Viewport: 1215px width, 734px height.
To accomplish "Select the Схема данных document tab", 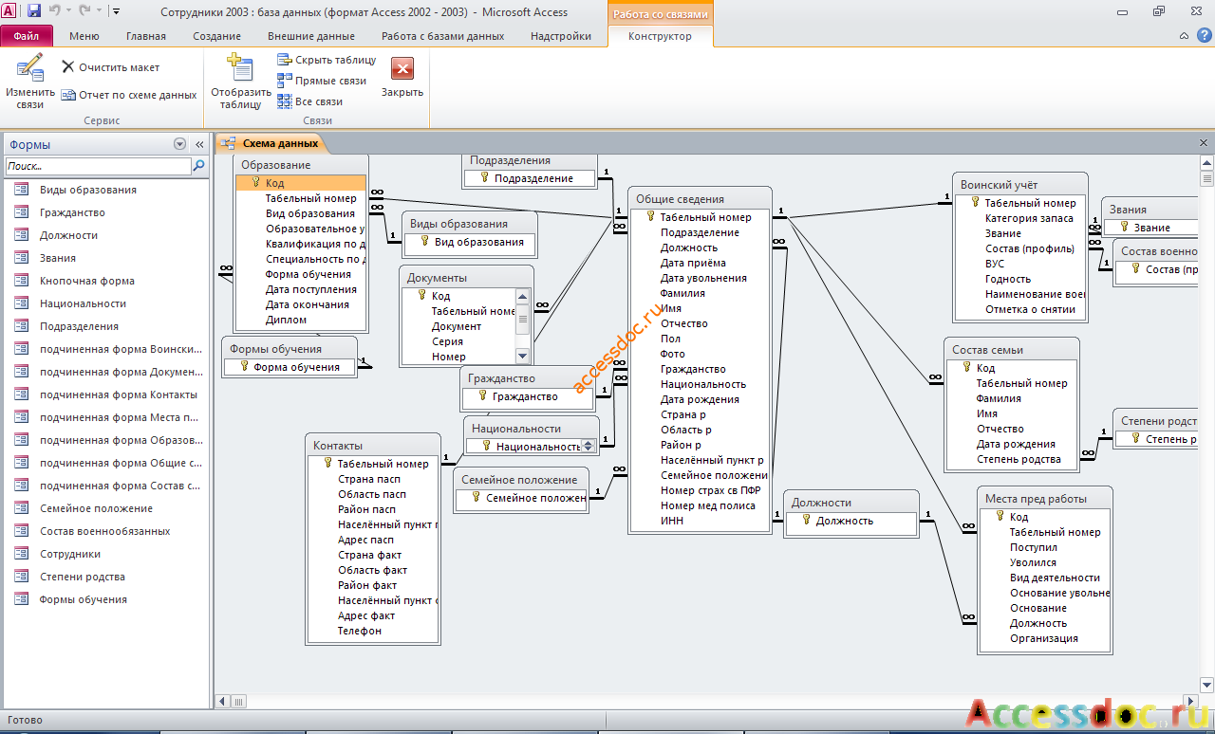I will tap(271, 143).
